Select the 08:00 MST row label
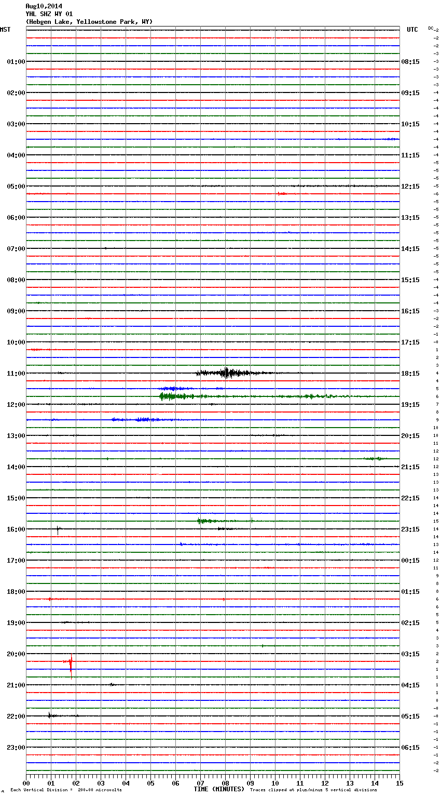Screen dimensions: 441x797 pos(16,280)
